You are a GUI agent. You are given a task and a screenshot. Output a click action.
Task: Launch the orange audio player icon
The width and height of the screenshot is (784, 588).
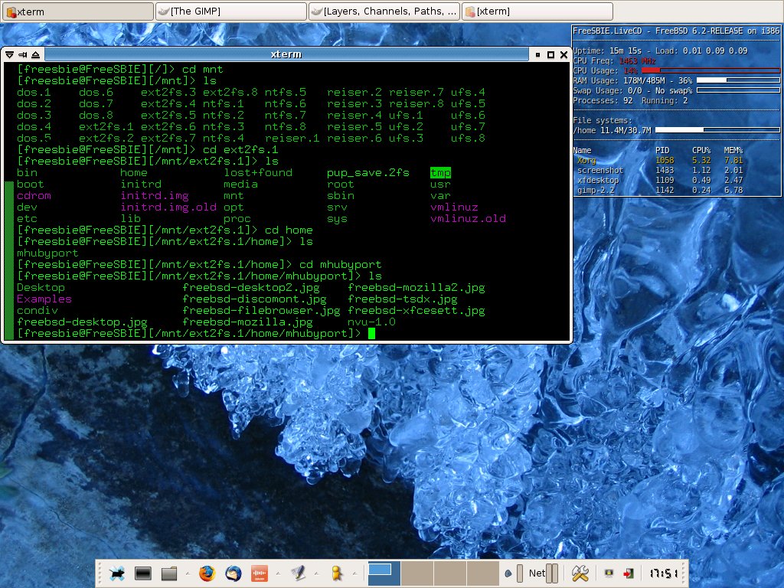[259, 573]
